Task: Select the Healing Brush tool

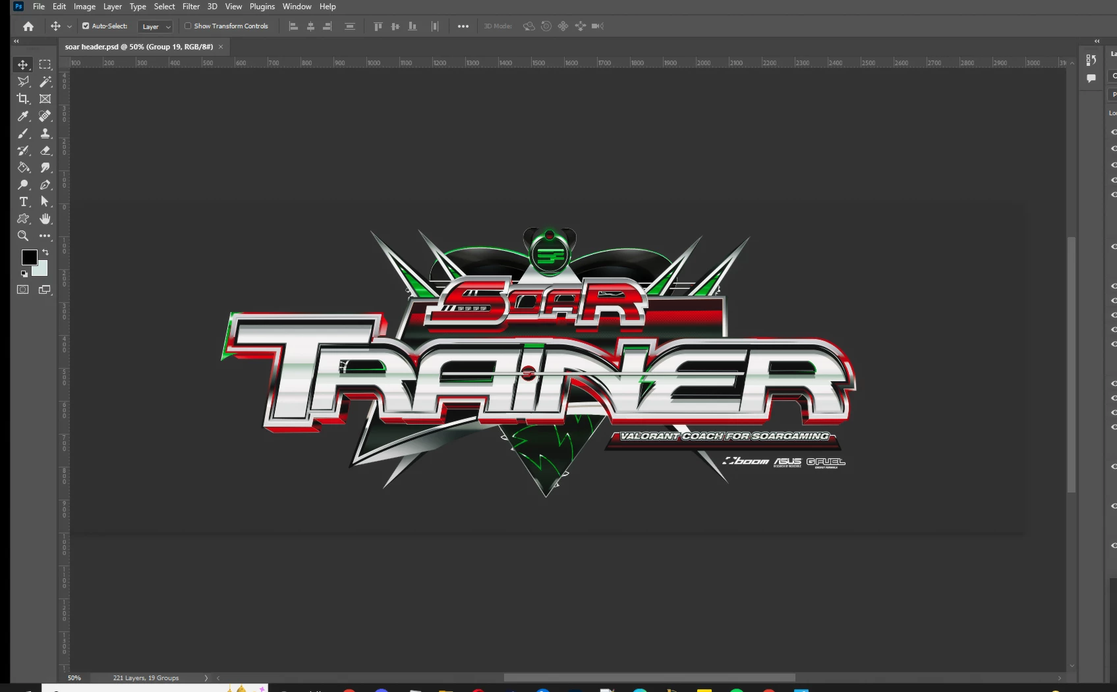Action: tap(45, 116)
